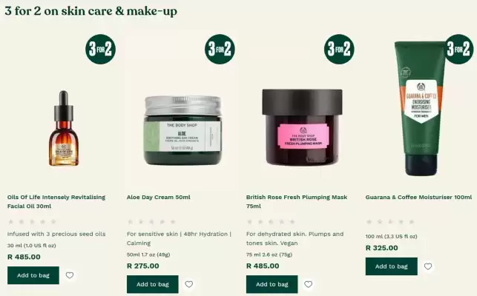Click 3 for 2 badge on facial oil
Screen dimensions: 477x296
100,49
